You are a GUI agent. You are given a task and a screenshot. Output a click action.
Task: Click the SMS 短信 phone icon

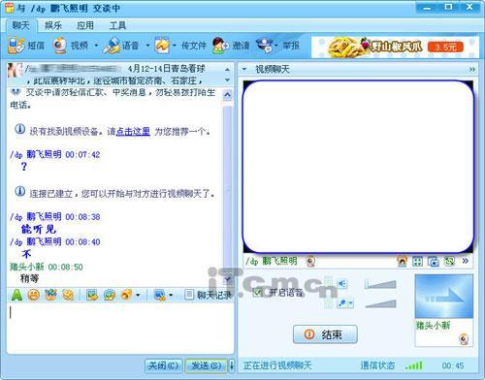point(16,46)
